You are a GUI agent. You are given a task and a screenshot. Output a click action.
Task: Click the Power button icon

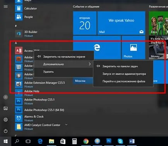point(5,131)
